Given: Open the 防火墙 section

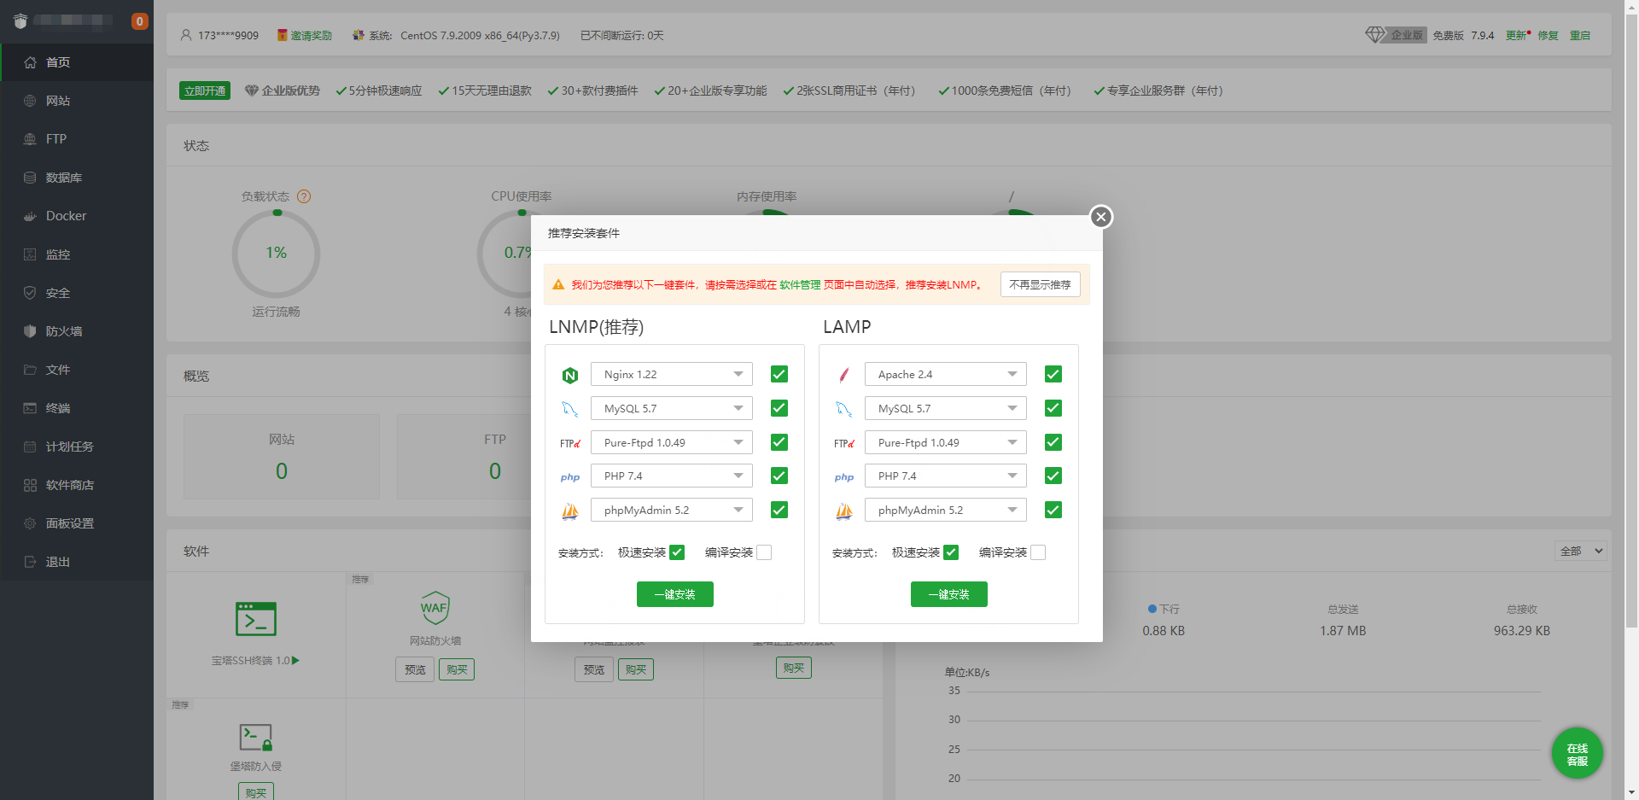Looking at the screenshot, I should click(64, 330).
